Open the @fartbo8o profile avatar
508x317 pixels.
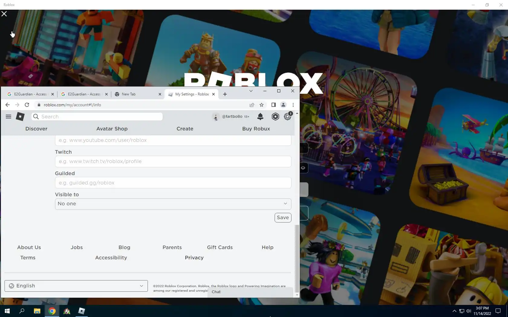[x=216, y=117]
